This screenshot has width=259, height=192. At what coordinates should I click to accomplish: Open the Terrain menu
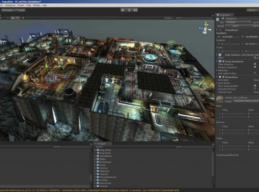tap(21, 5)
